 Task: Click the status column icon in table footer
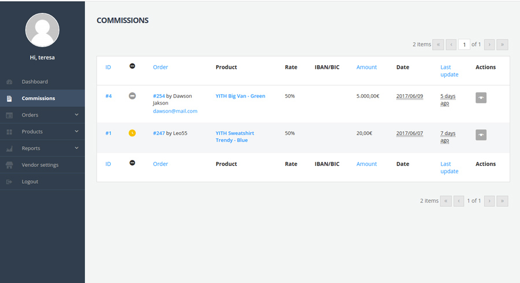[132, 163]
